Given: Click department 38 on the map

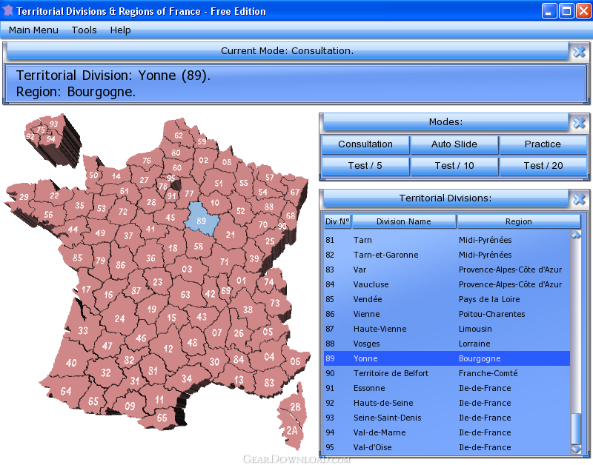Looking at the screenshot, I should [x=248, y=310].
